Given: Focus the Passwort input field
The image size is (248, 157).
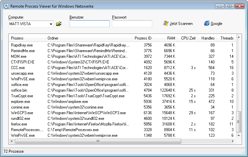Looking at the screenshot, I should point(132,24).
